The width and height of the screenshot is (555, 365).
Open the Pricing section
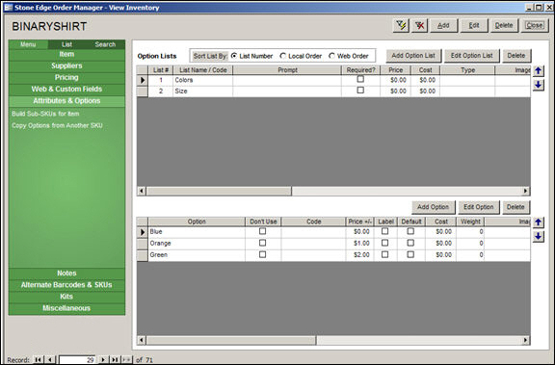click(x=66, y=77)
